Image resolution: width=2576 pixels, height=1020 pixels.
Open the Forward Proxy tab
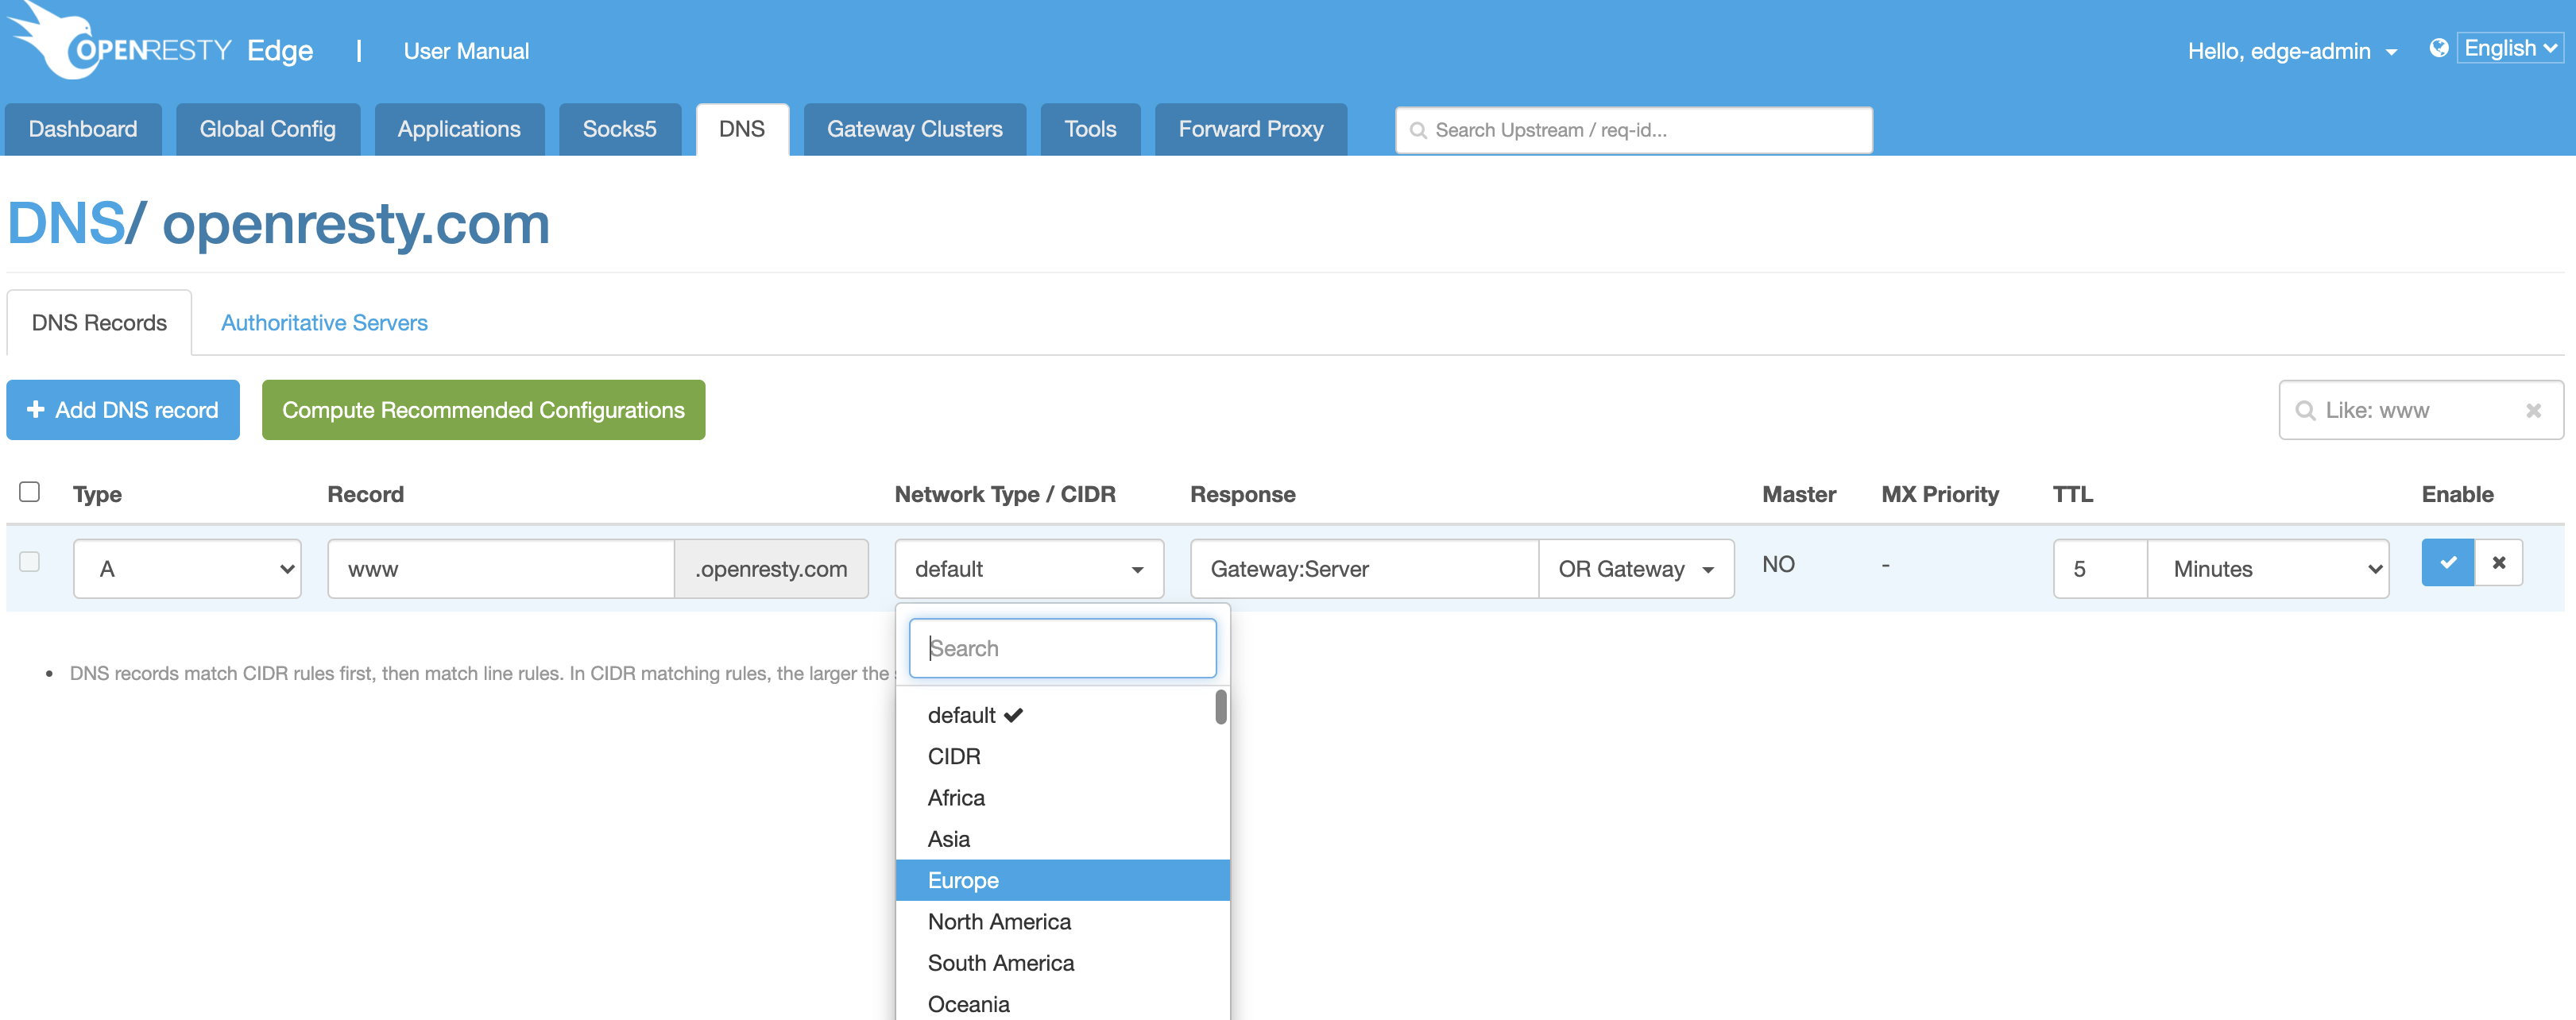[1250, 129]
